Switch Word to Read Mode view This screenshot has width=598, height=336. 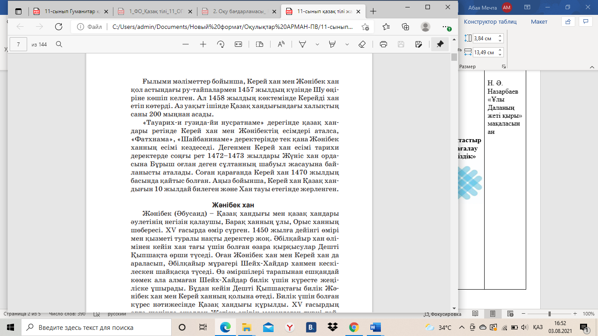coord(475,314)
